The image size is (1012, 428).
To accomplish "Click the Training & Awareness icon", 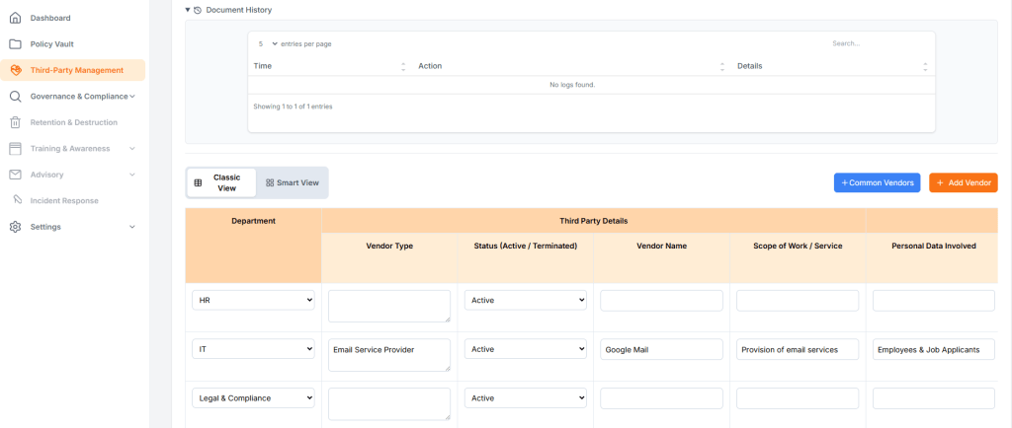I will [15, 149].
